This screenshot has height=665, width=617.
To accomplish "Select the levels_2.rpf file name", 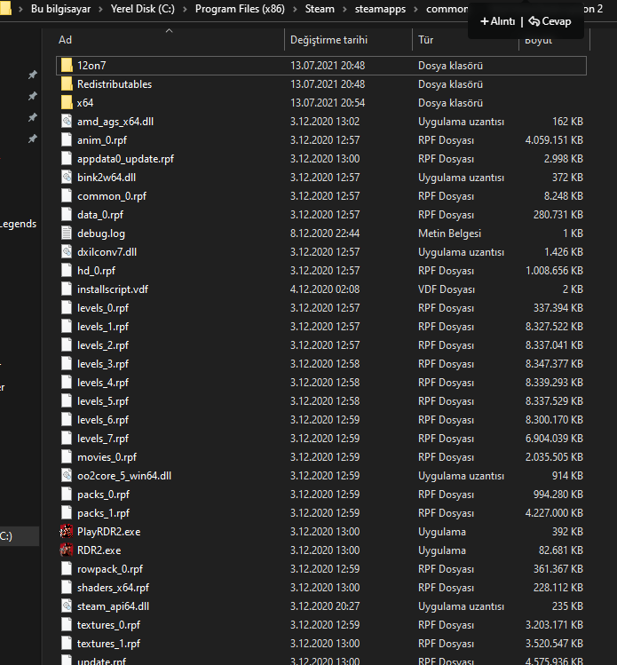I will (103, 345).
